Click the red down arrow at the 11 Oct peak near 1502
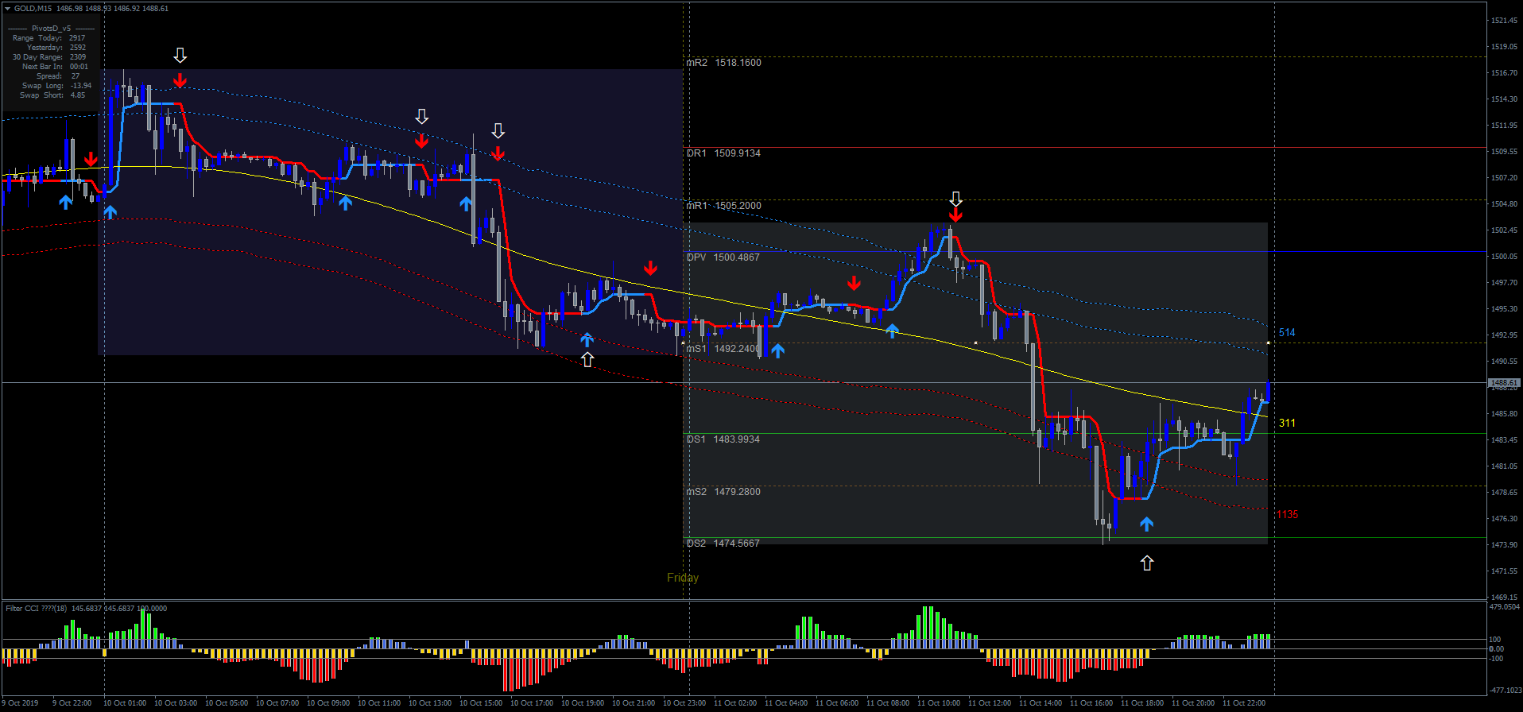Screen dimensions: 1523x712 coord(955,215)
